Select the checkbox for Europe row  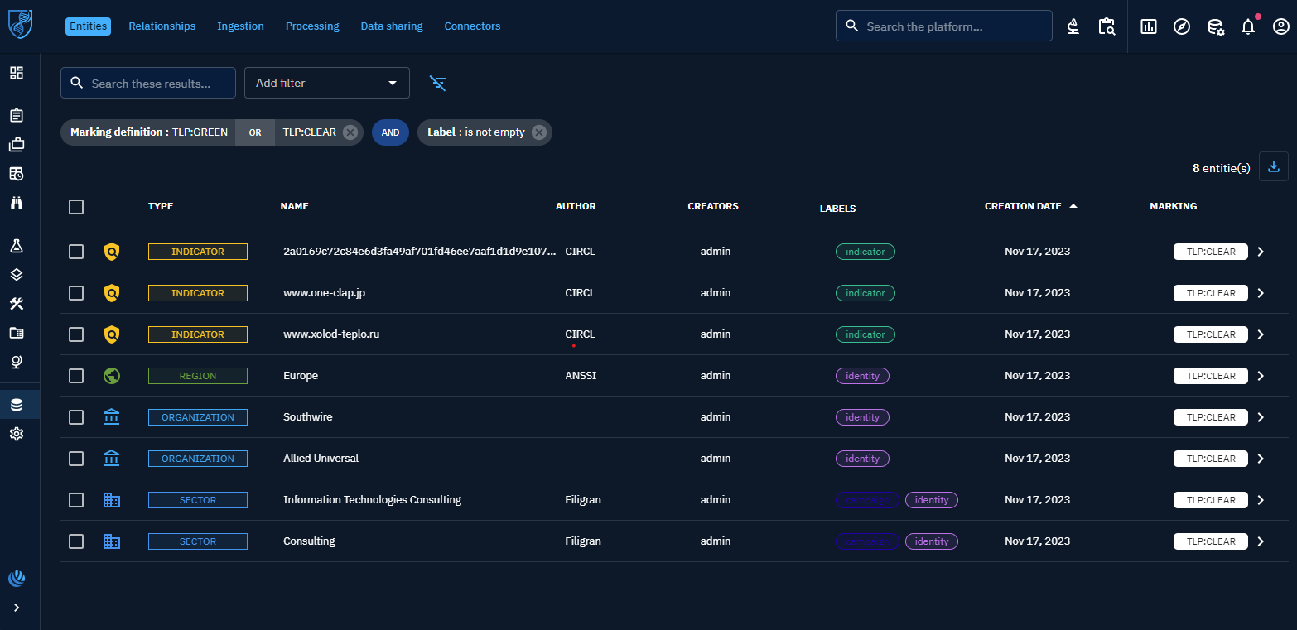click(x=76, y=376)
